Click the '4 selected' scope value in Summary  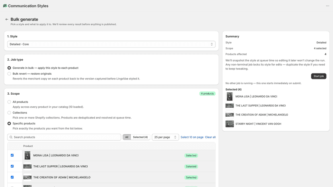pyautogui.click(x=320, y=48)
